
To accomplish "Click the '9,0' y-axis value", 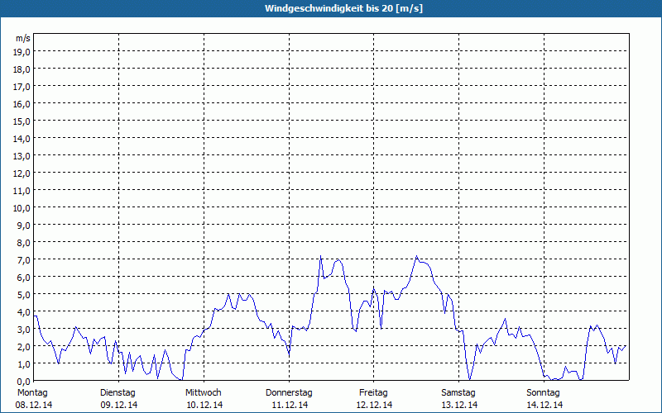I will [25, 225].
